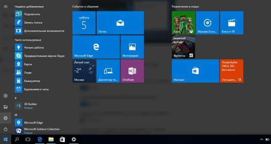Click the События и общение group header
Viewport: 271px width, 144px height.
85,6
